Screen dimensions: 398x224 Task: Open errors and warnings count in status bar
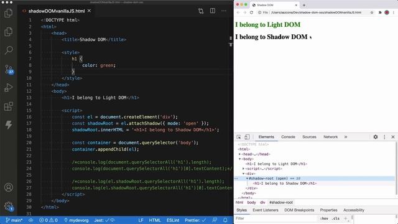point(49,220)
